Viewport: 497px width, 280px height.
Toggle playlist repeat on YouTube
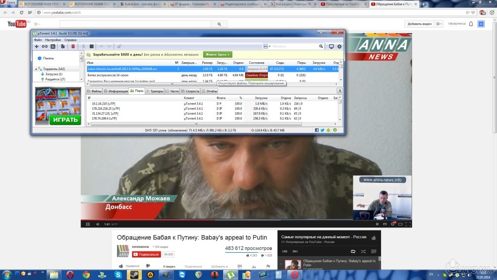(x=353, y=251)
